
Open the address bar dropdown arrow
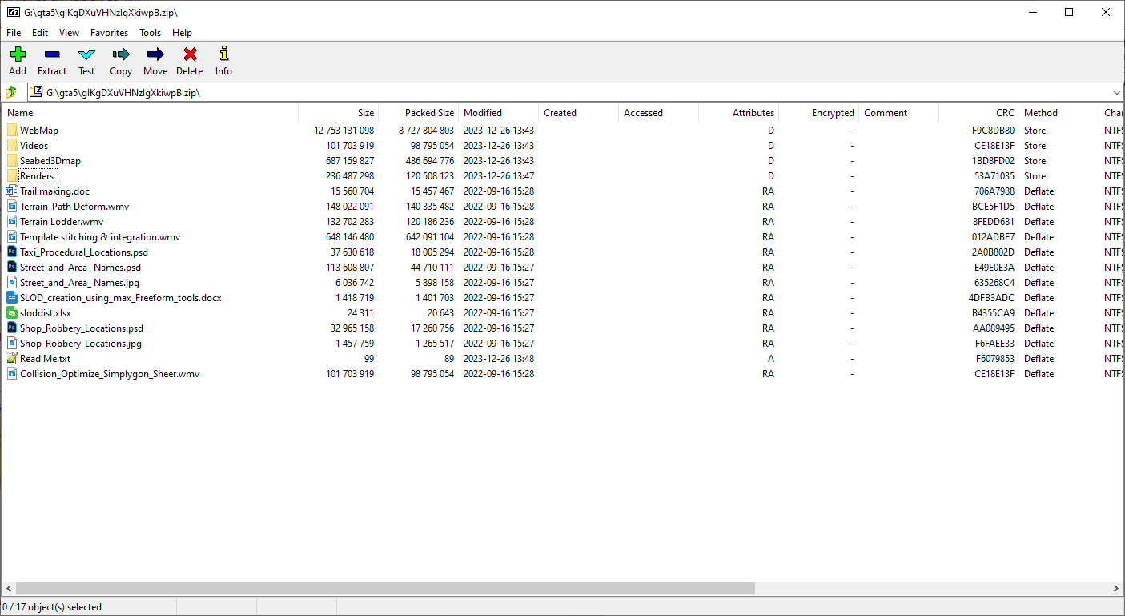coord(1116,92)
